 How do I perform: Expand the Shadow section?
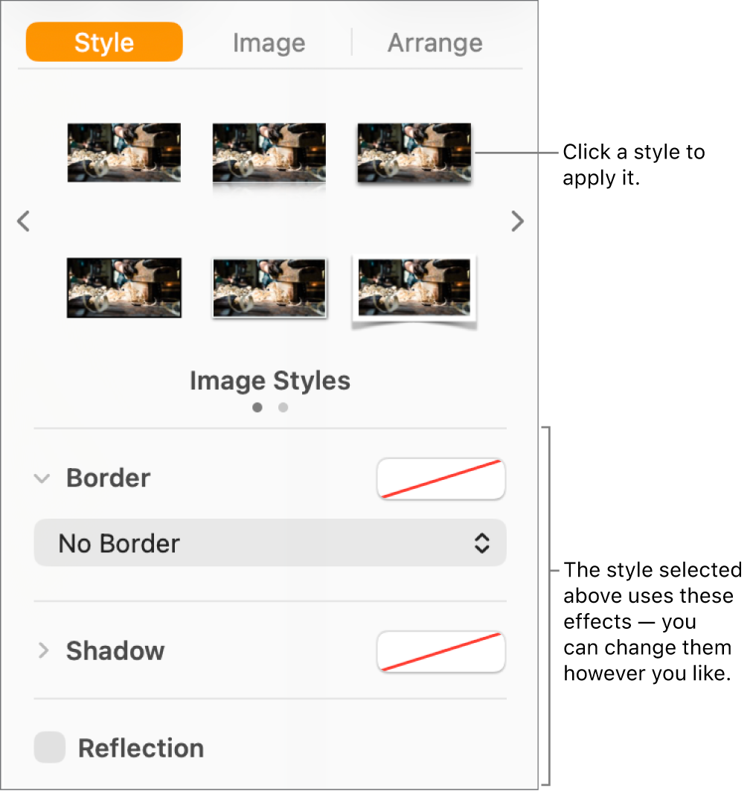tap(42, 651)
